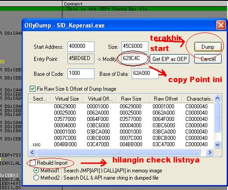Click the section list scroll down arrow

click(218, 145)
